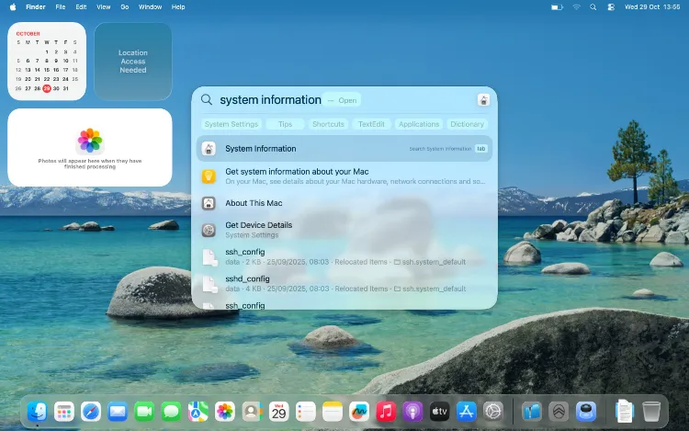The image size is (689, 431).
Task: Open the Go menu in the menu bar
Action: click(124, 6)
